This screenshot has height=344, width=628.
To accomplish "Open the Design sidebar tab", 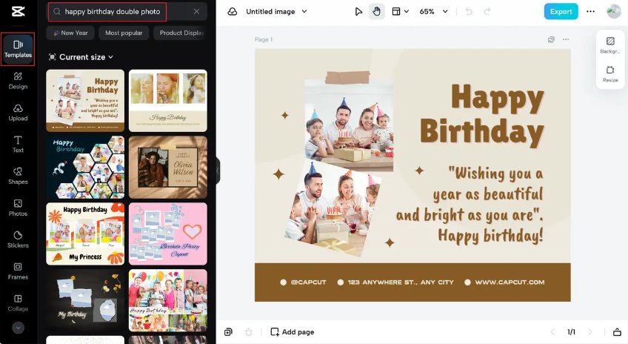I will click(18, 81).
